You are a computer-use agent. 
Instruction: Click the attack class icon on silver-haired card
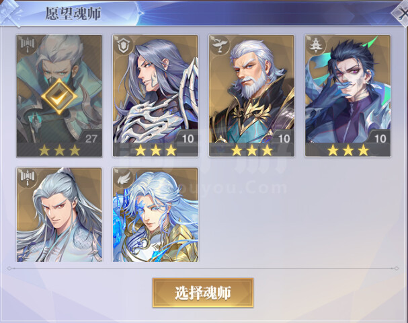coord(28,178)
